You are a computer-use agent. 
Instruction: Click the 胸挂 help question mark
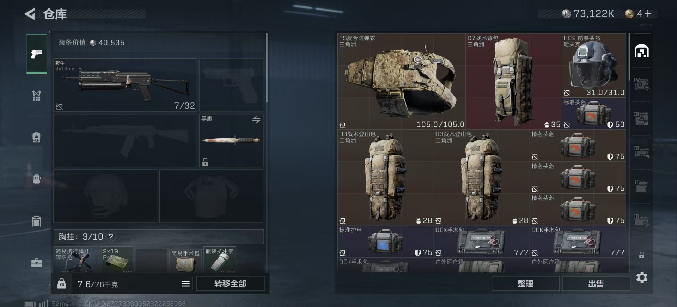point(111,237)
